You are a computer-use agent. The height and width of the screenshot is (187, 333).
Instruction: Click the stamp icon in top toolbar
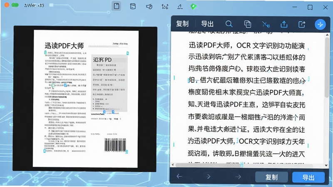coord(180,7)
